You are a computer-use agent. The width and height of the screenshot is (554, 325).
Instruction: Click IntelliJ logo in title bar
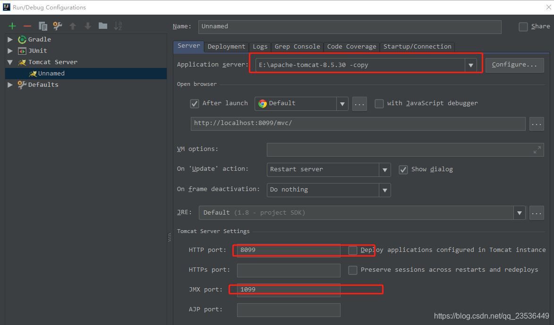(6, 7)
